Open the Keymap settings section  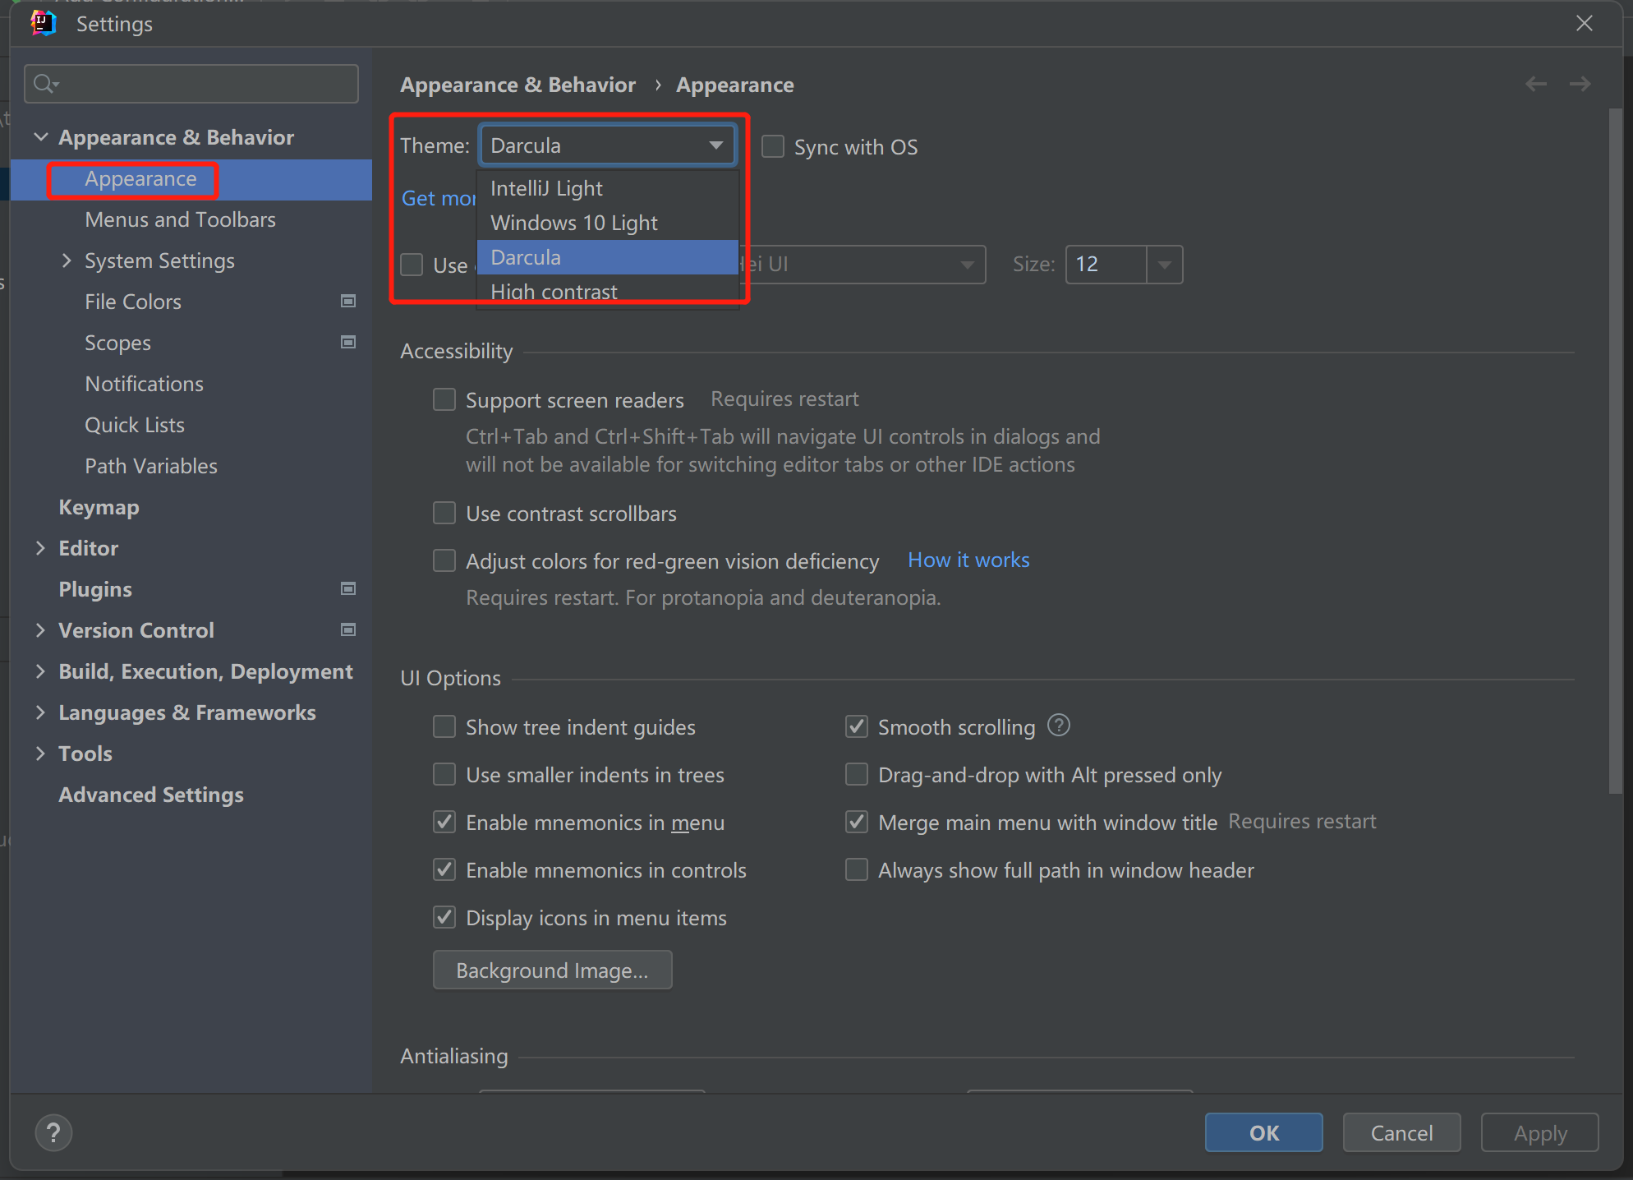click(99, 506)
